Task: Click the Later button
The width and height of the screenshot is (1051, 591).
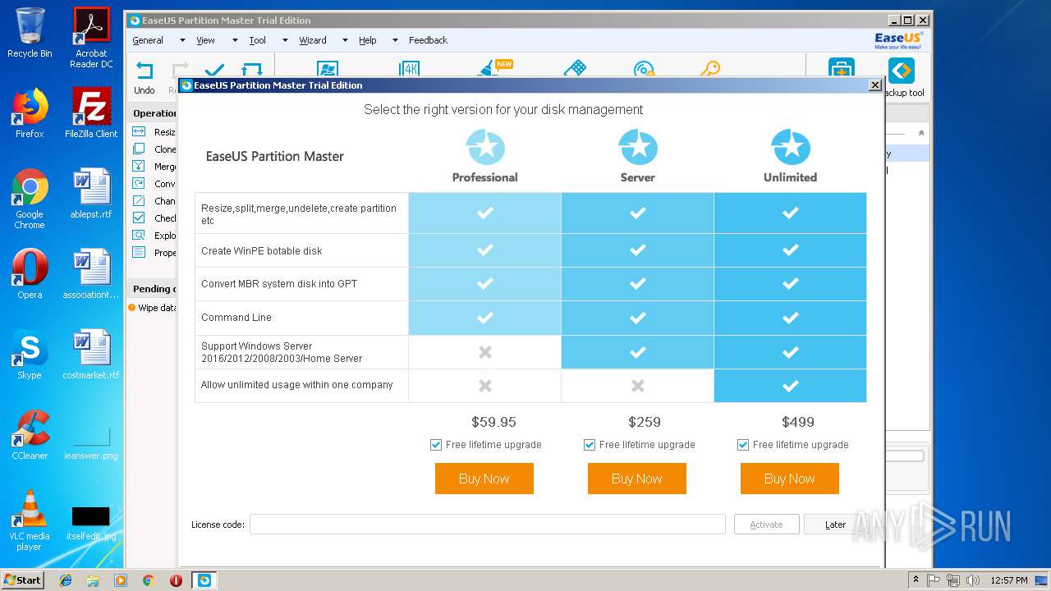Action: coord(836,525)
